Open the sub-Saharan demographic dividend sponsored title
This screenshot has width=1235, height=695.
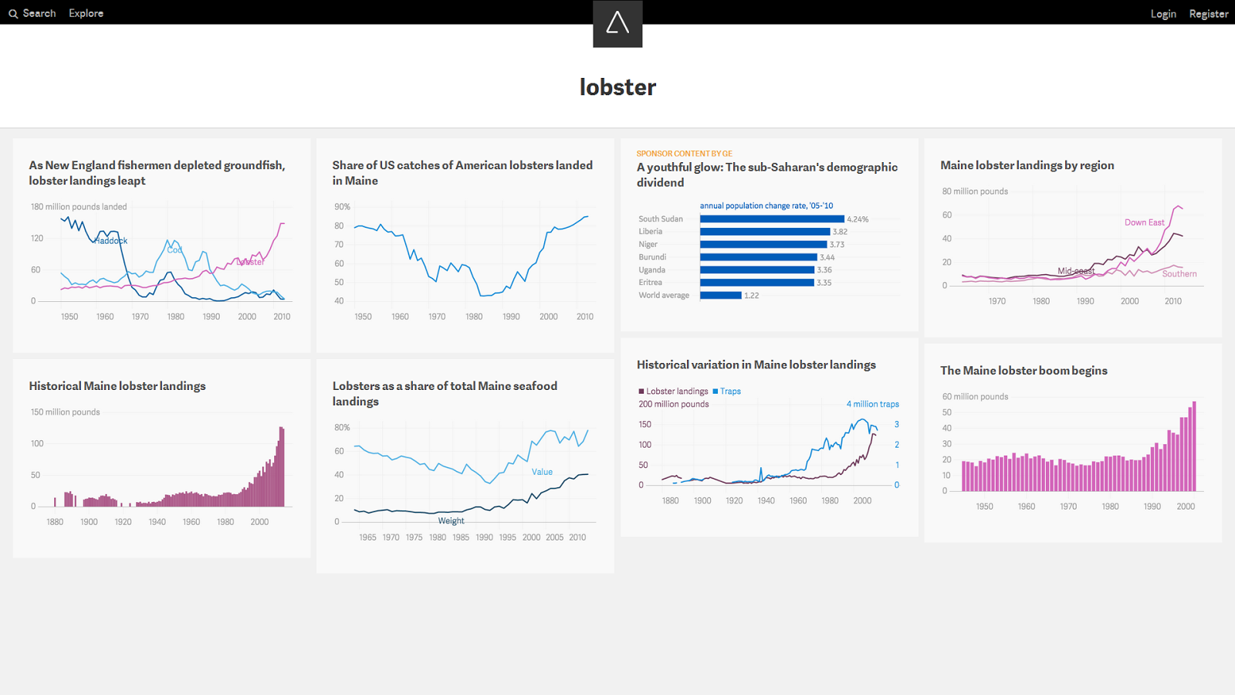pos(767,175)
